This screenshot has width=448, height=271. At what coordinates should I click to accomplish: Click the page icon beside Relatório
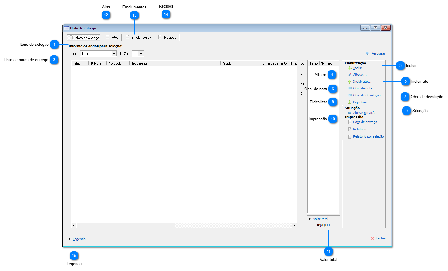[350, 129]
